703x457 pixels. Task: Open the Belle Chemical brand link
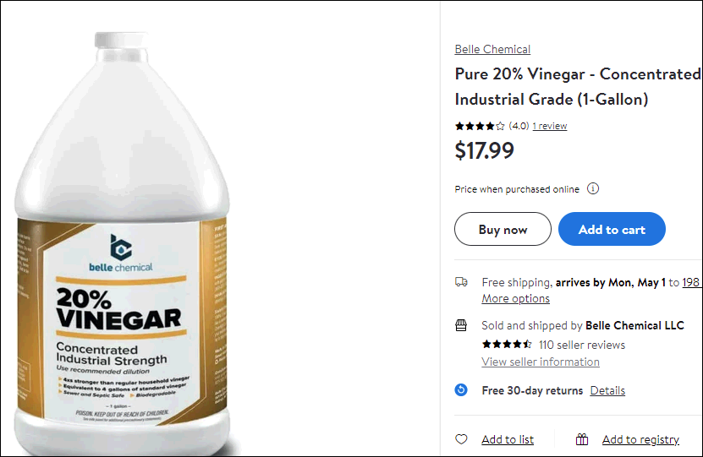[492, 49]
